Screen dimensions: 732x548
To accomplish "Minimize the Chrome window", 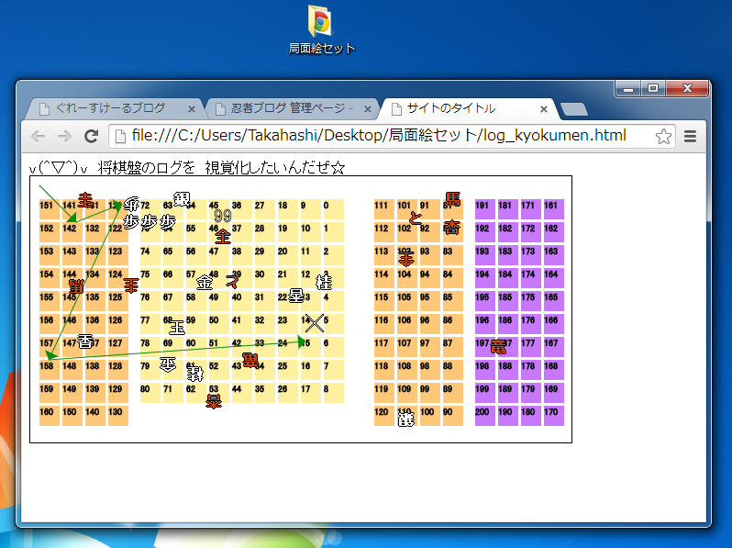I will 628,88.
